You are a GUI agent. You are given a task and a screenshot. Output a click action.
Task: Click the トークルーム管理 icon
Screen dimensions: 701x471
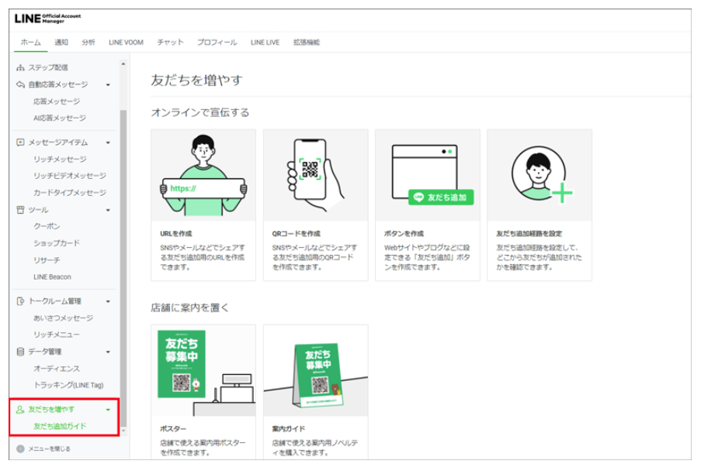tap(20, 301)
